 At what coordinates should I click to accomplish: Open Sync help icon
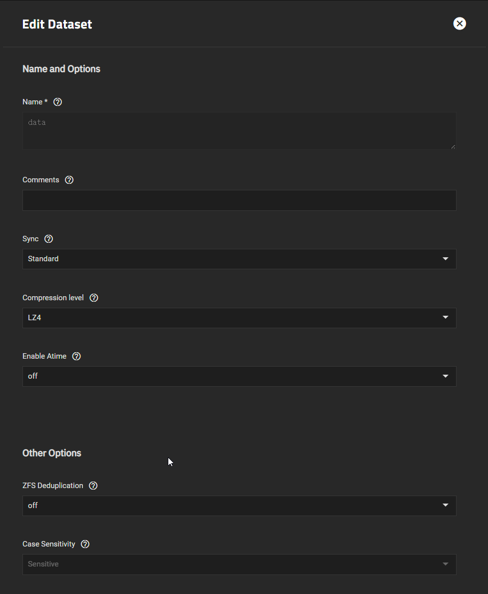pos(48,239)
